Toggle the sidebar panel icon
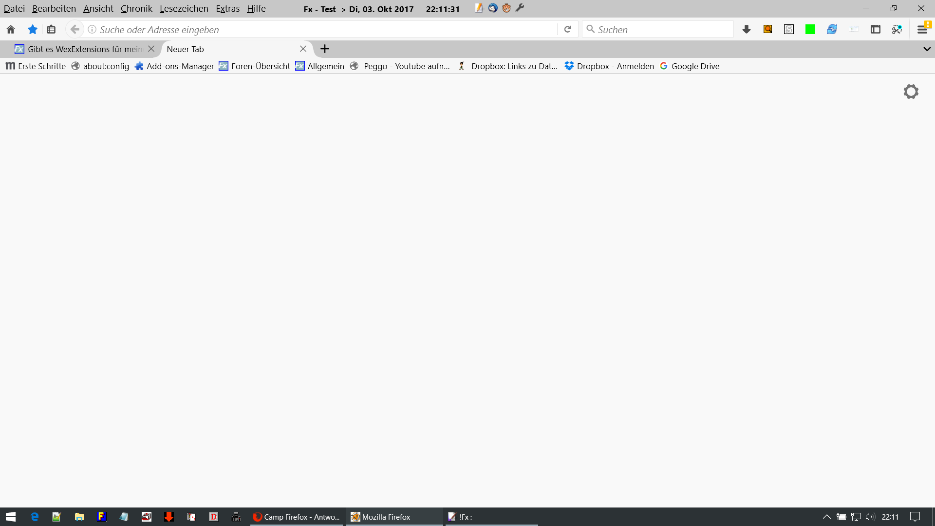The width and height of the screenshot is (935, 526). [875, 30]
